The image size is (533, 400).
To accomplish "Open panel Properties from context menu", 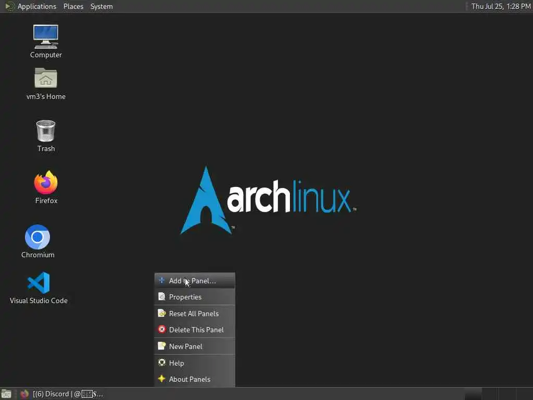I will point(195,297).
